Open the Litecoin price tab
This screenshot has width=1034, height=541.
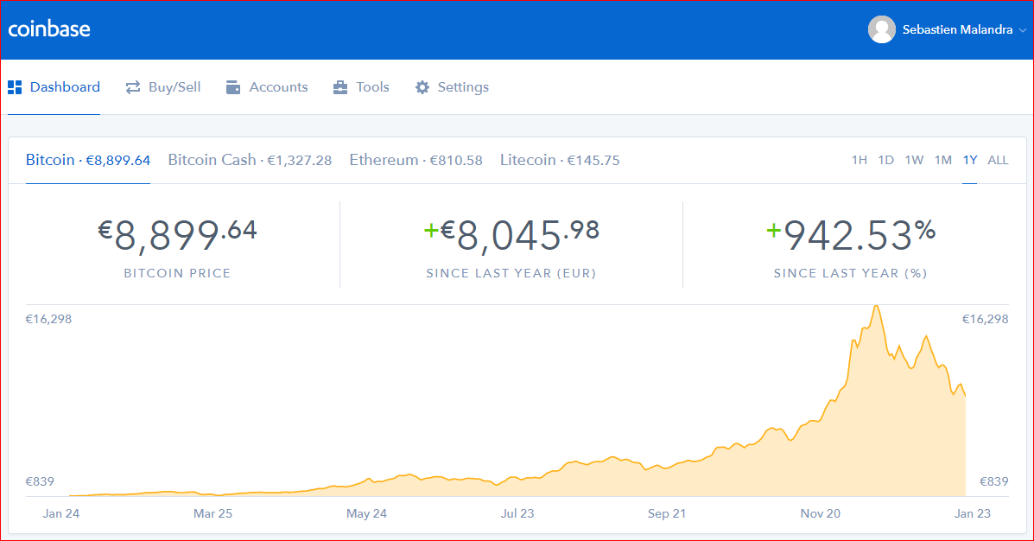(x=559, y=160)
